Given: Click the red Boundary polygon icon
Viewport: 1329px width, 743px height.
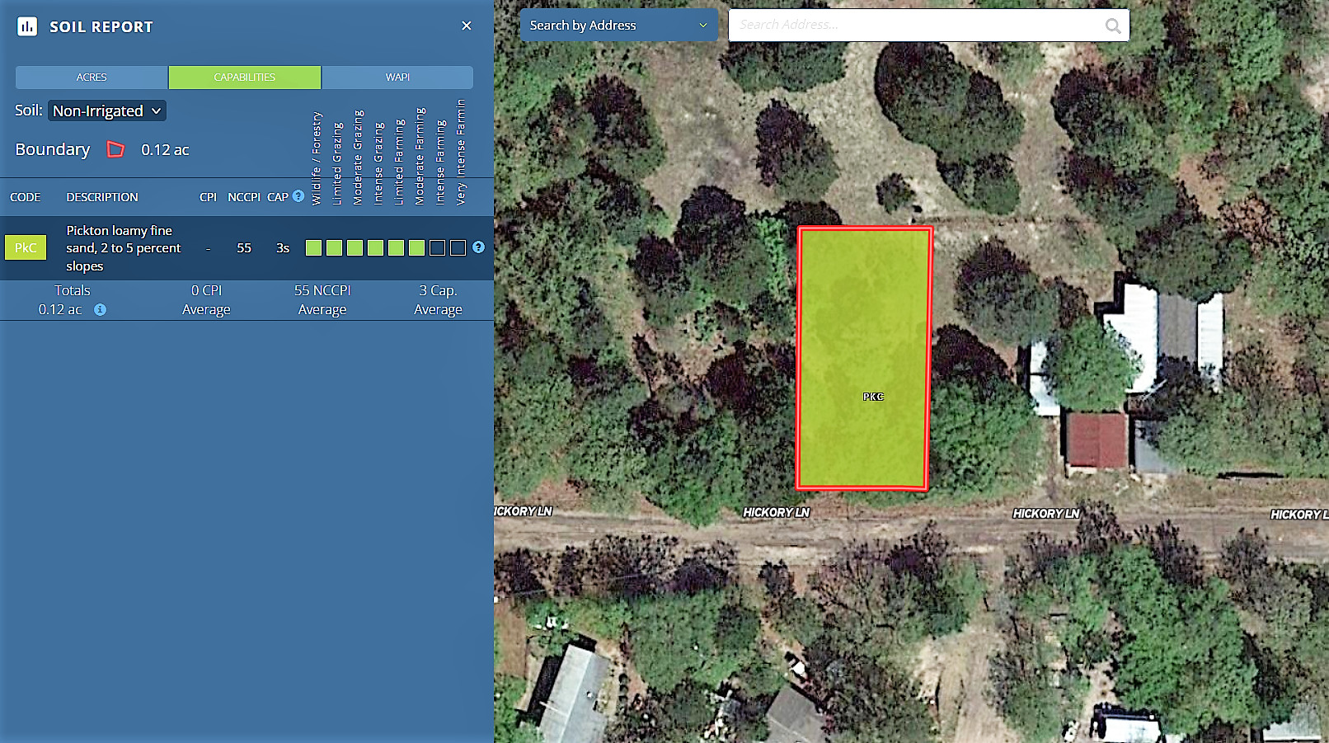Looking at the screenshot, I should tap(116, 149).
